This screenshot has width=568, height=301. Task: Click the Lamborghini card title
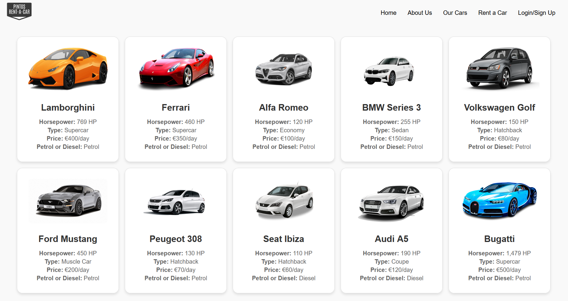pos(68,108)
